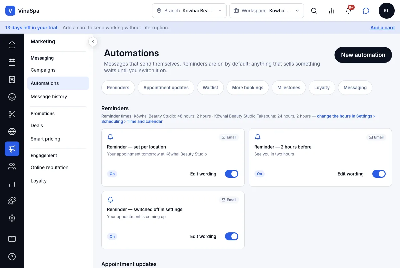Open the notifications bell with 9+ badge
400x268 pixels.
click(349, 11)
